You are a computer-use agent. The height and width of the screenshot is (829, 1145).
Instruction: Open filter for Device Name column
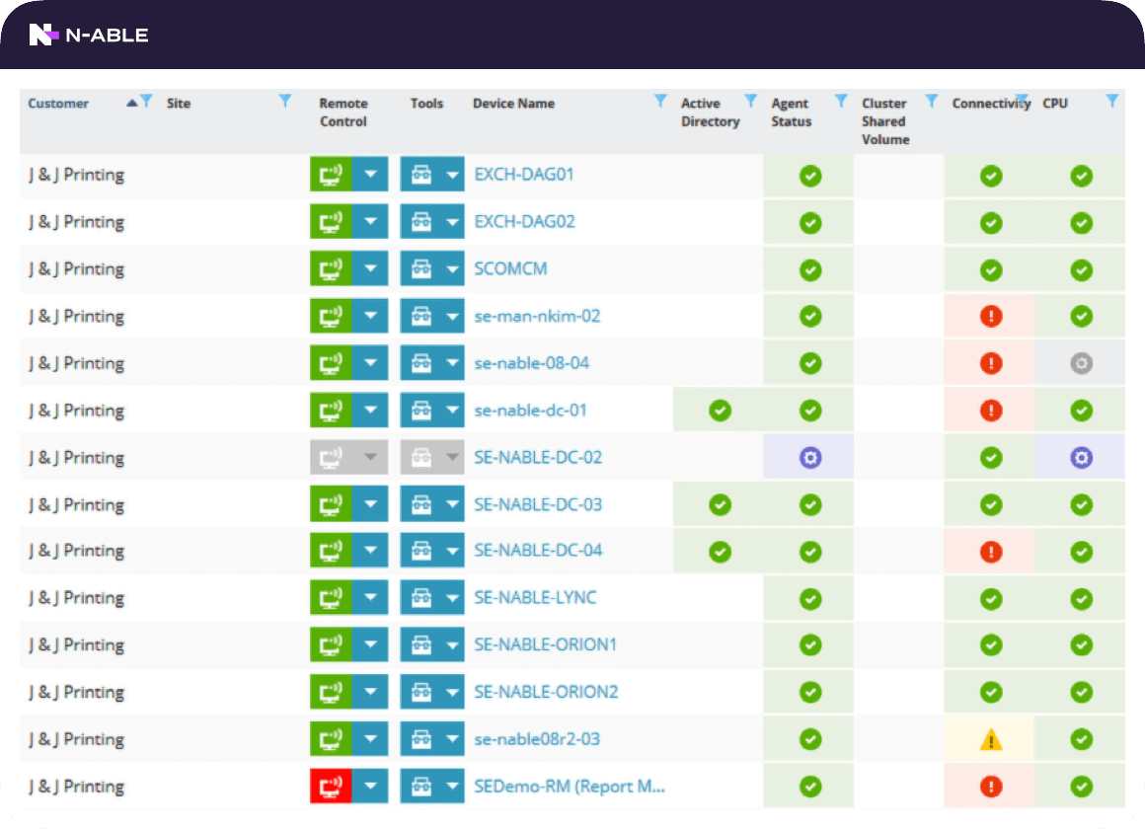(660, 101)
